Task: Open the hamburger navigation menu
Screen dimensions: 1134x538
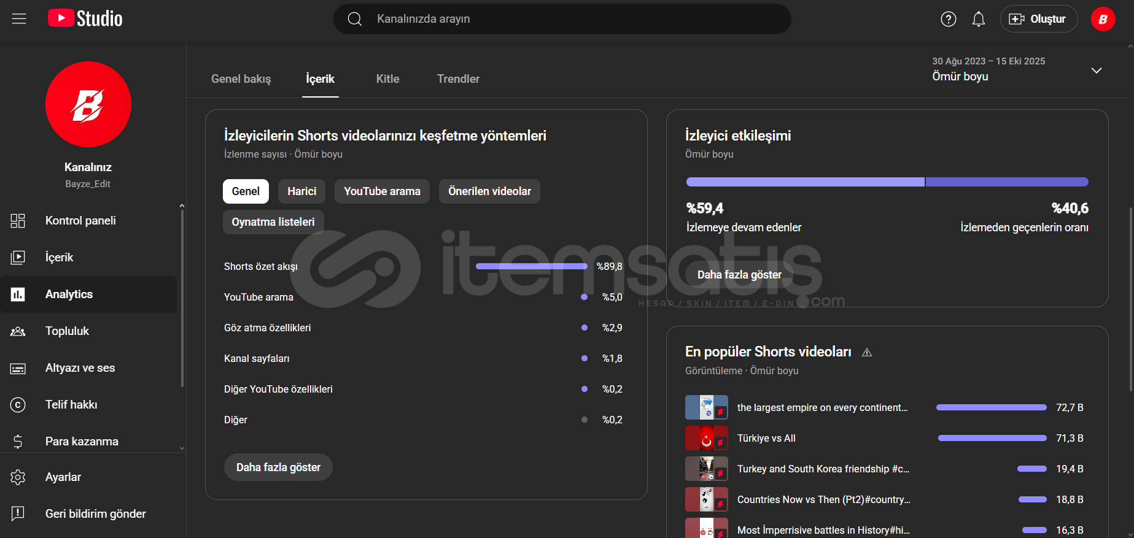Action: point(19,19)
